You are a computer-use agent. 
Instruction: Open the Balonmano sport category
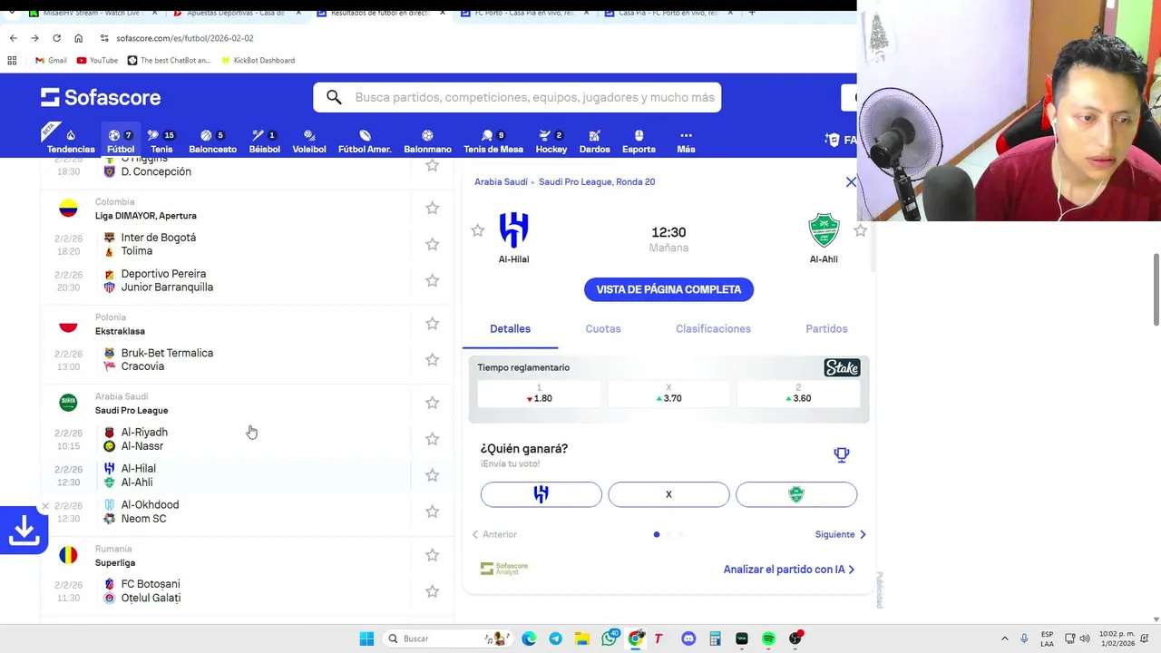(x=427, y=141)
